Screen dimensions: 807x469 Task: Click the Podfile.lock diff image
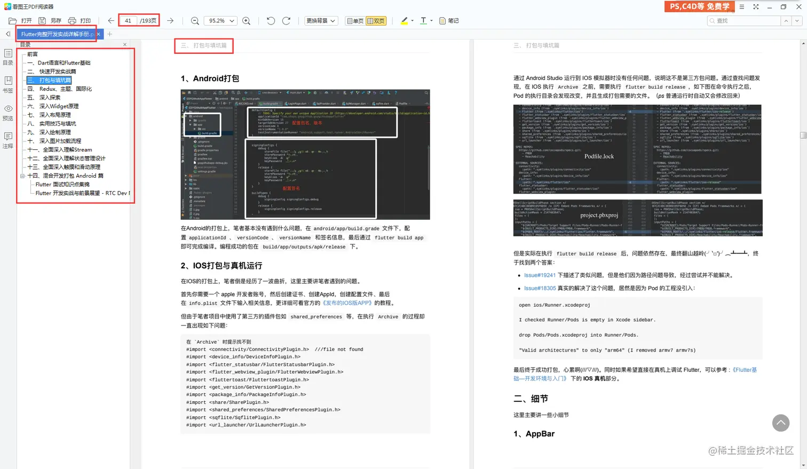(637, 149)
